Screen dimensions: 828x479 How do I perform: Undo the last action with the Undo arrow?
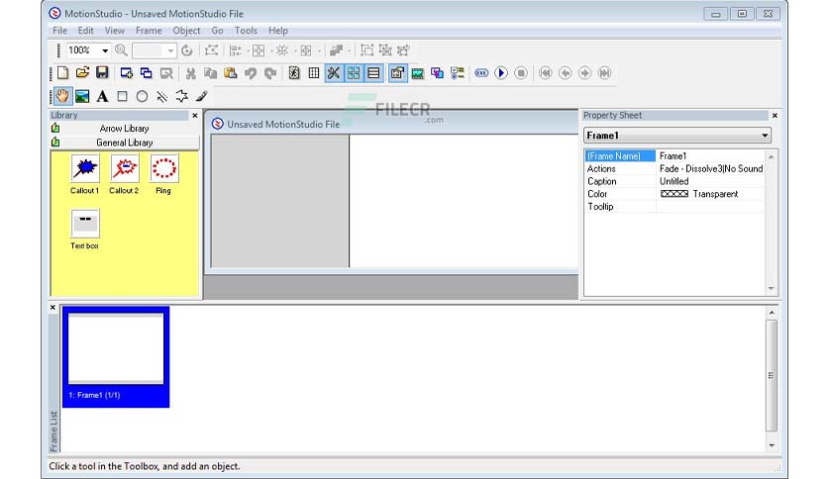(251, 73)
